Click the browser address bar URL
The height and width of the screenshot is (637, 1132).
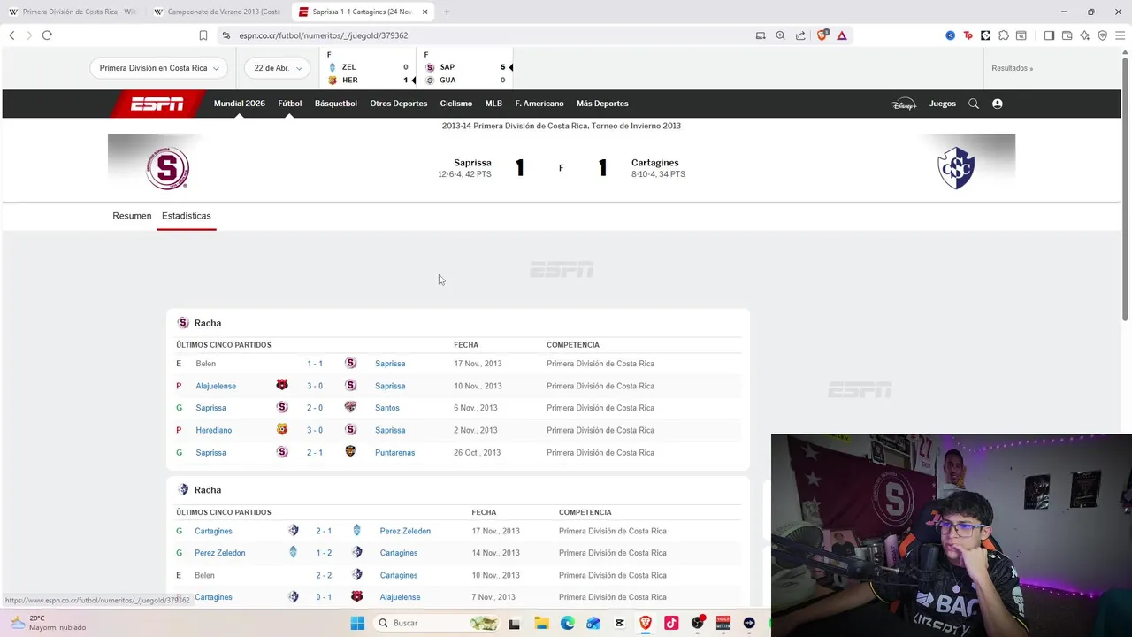click(x=323, y=35)
